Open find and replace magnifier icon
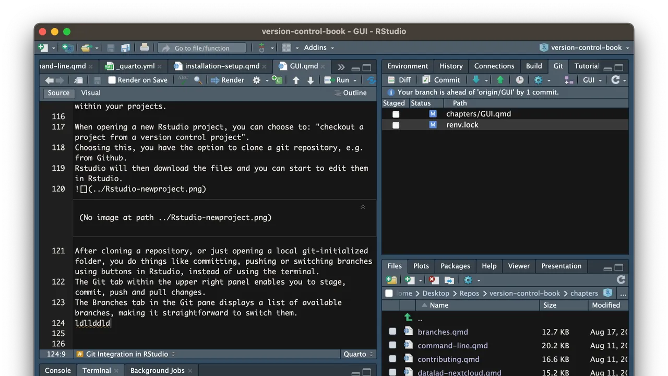 [x=198, y=80]
